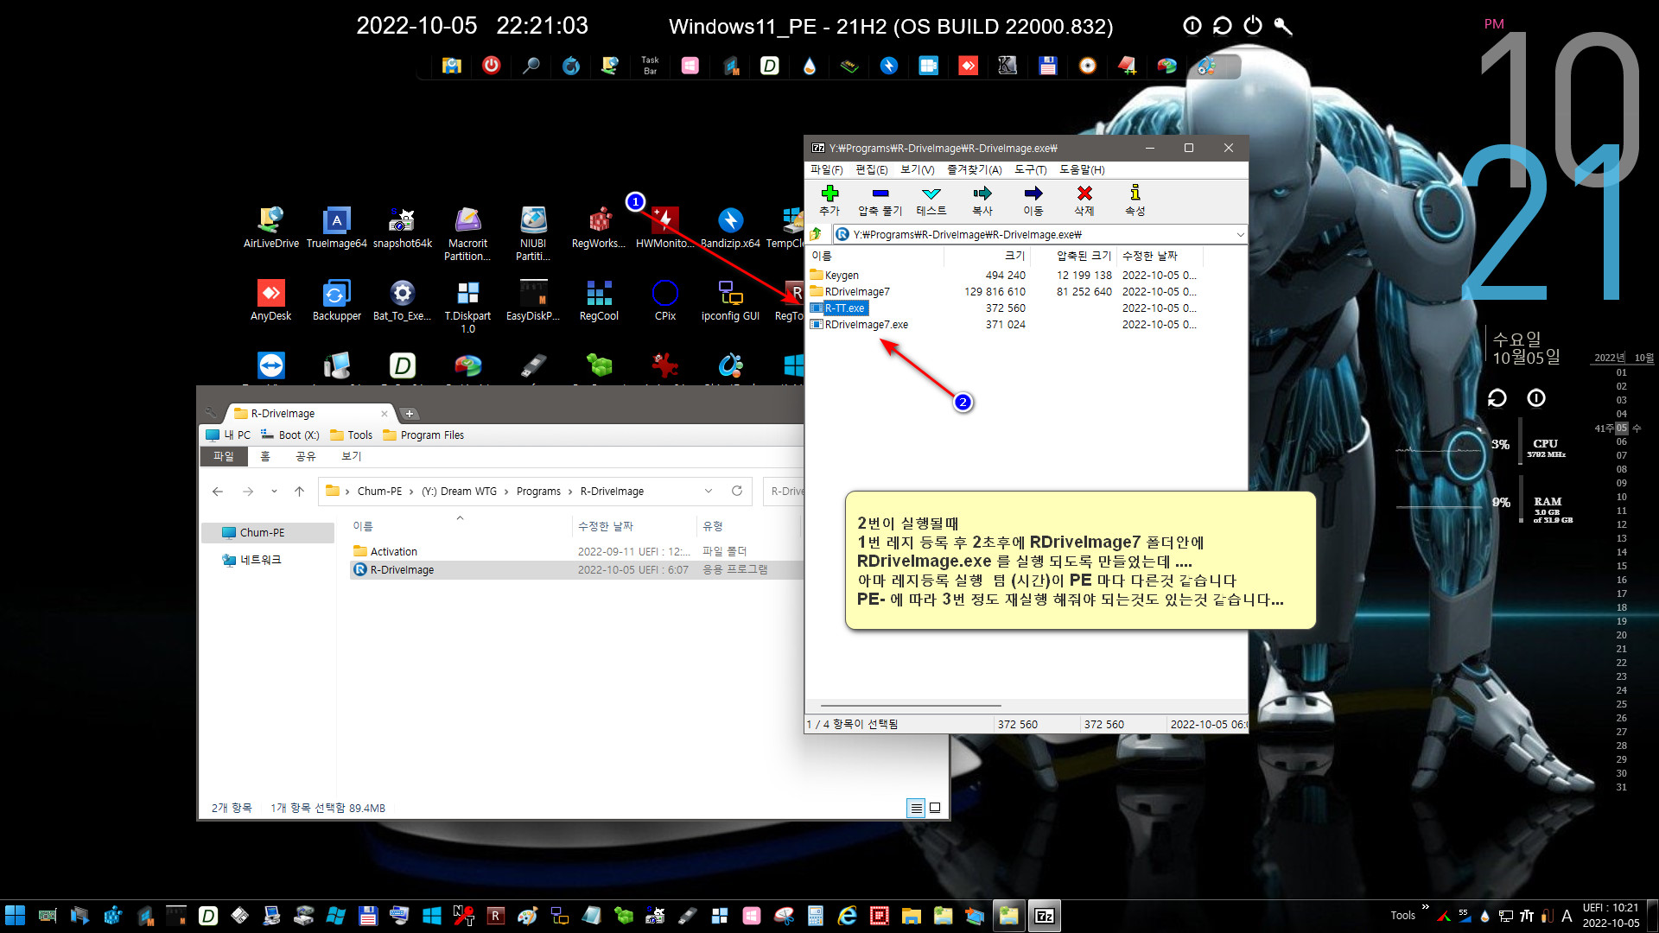Open ipconfig GUI desktop shortcut

click(730, 301)
